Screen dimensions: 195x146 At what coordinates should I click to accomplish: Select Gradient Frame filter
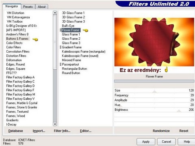click(72, 47)
